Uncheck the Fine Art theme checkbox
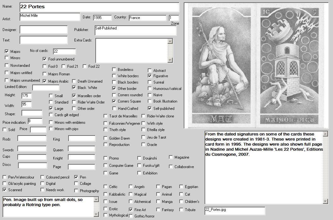Viewport: 333px width, 220px height. tap(131, 210)
